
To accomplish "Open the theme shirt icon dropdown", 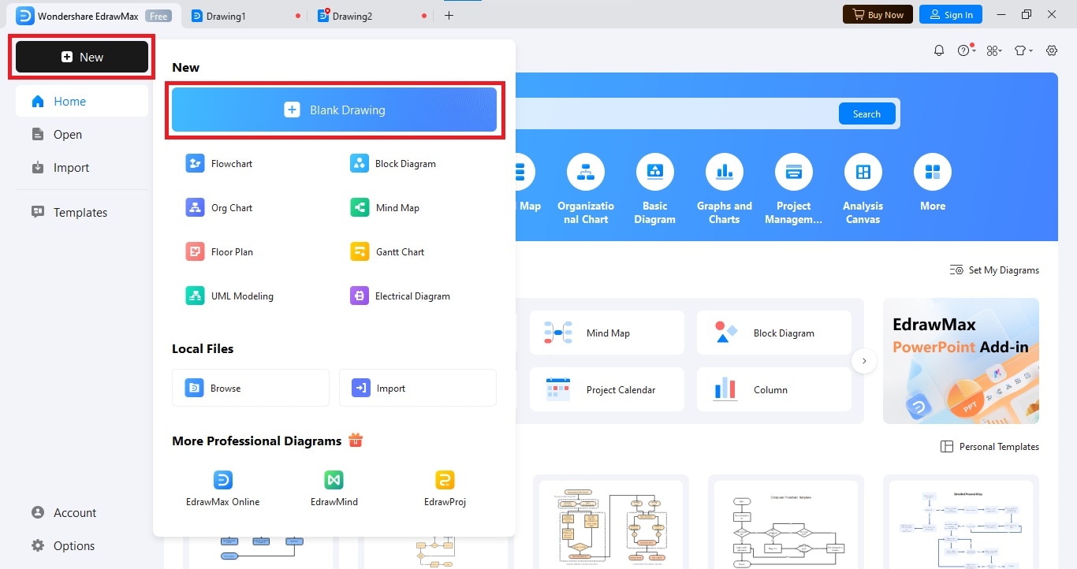I will tap(1023, 50).
